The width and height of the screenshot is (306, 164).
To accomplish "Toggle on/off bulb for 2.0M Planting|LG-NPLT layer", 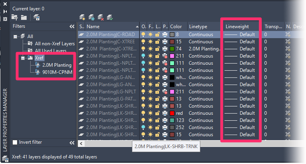I will click(143, 92).
